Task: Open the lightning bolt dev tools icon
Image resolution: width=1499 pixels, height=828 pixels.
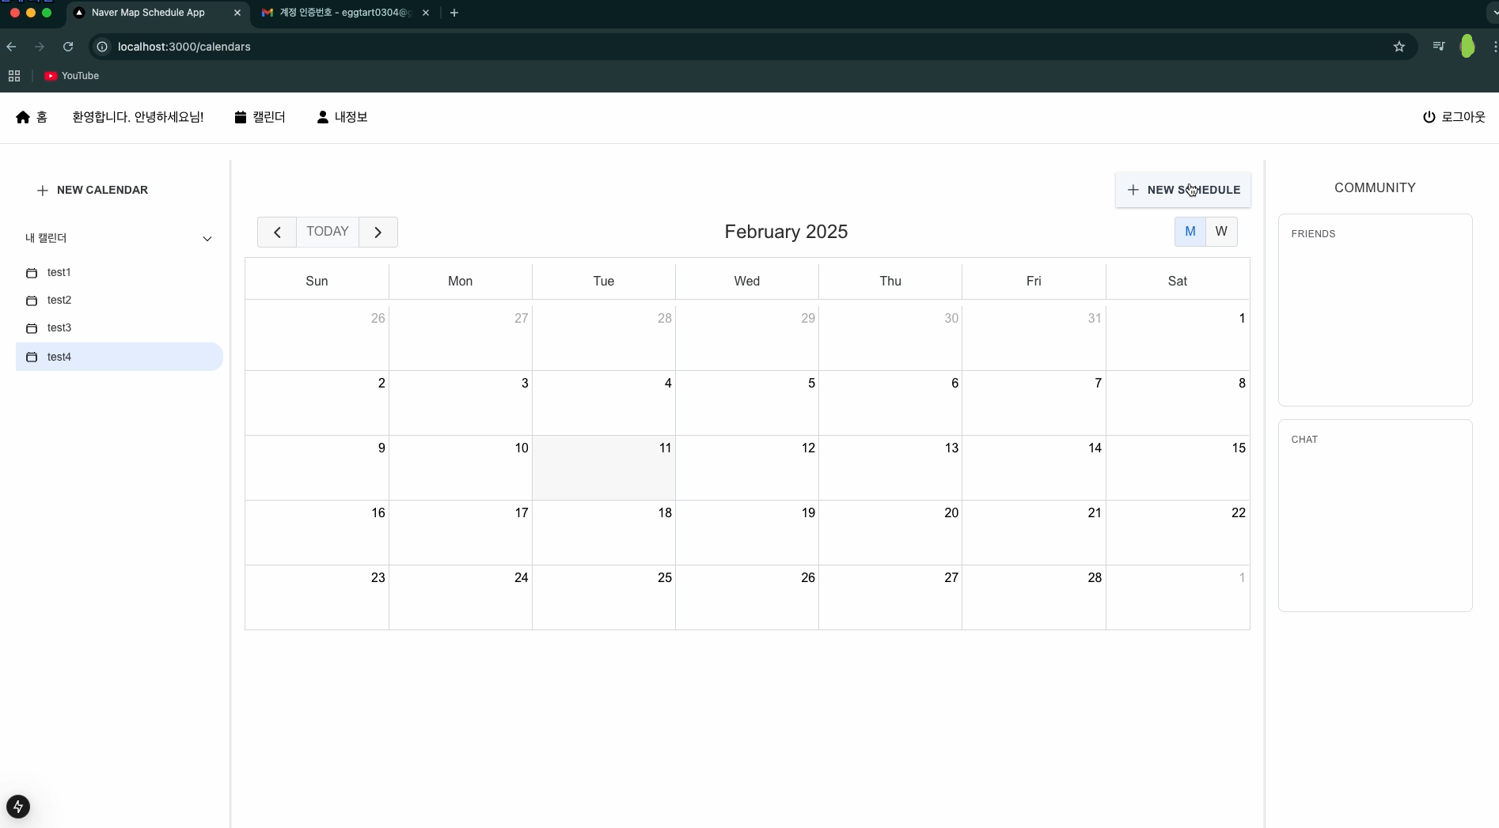Action: pos(18,807)
